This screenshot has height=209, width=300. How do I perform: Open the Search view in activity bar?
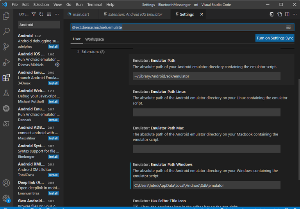pos(6,31)
